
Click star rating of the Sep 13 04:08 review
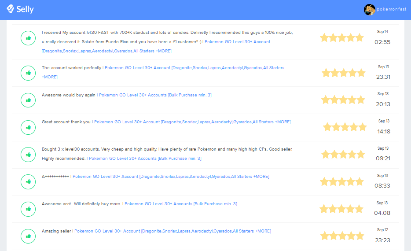point(341,209)
